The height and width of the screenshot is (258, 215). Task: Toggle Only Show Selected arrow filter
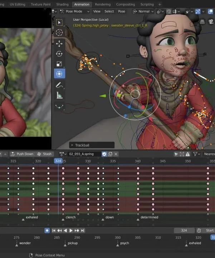(176, 154)
